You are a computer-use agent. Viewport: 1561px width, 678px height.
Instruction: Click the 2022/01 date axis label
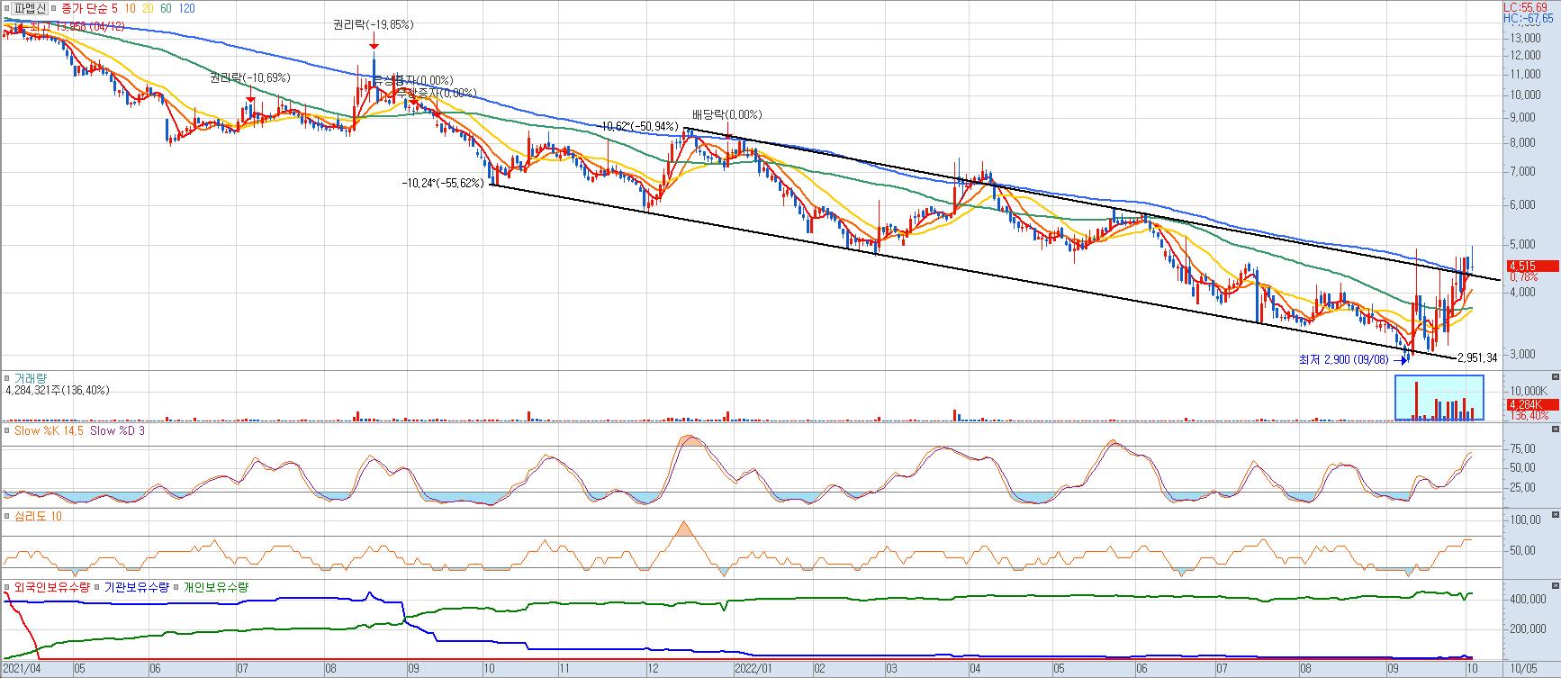coord(754,669)
